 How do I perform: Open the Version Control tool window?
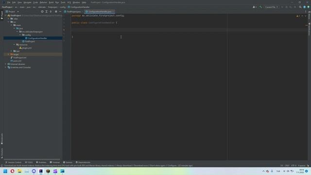point(14,162)
